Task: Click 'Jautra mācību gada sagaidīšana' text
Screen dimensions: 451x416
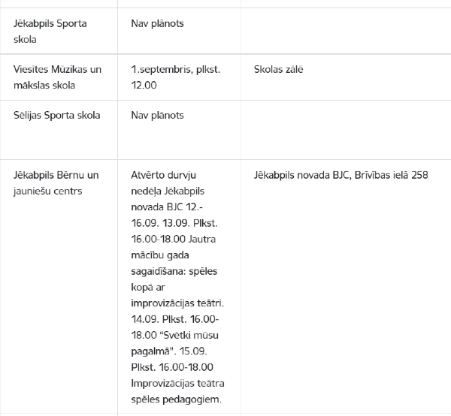Action: click(174, 255)
